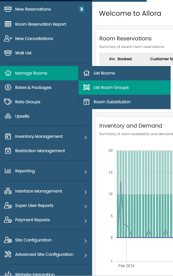Select List Room Groups submenu item

pos(124,88)
